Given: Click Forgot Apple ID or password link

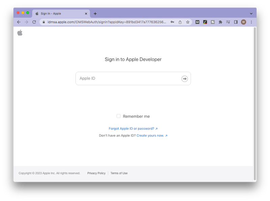Looking at the screenshot, I should click(133, 128).
